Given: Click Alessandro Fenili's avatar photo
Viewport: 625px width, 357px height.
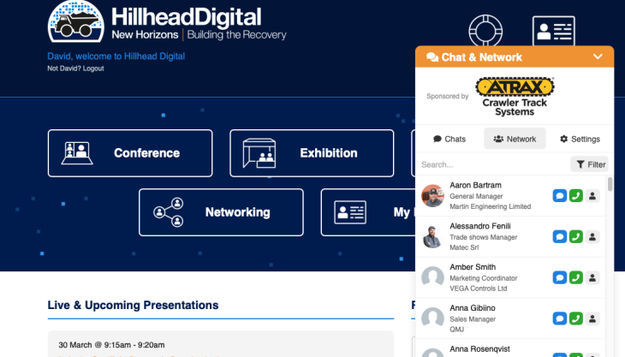Looking at the screenshot, I should coord(433,236).
